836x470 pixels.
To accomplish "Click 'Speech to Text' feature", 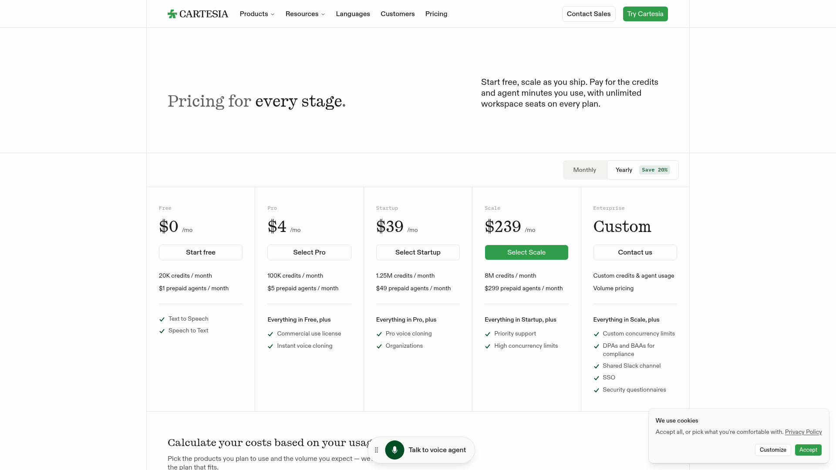I will (x=189, y=331).
